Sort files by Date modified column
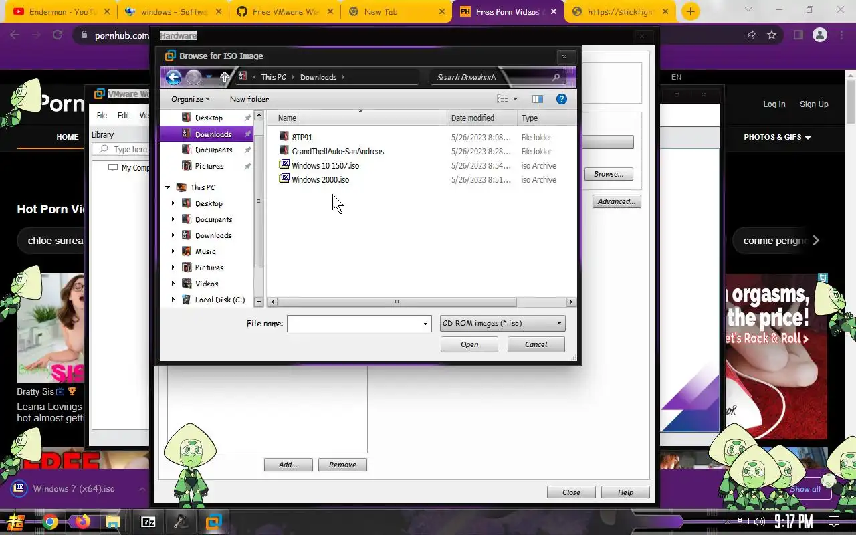The image size is (856, 535). [481, 118]
